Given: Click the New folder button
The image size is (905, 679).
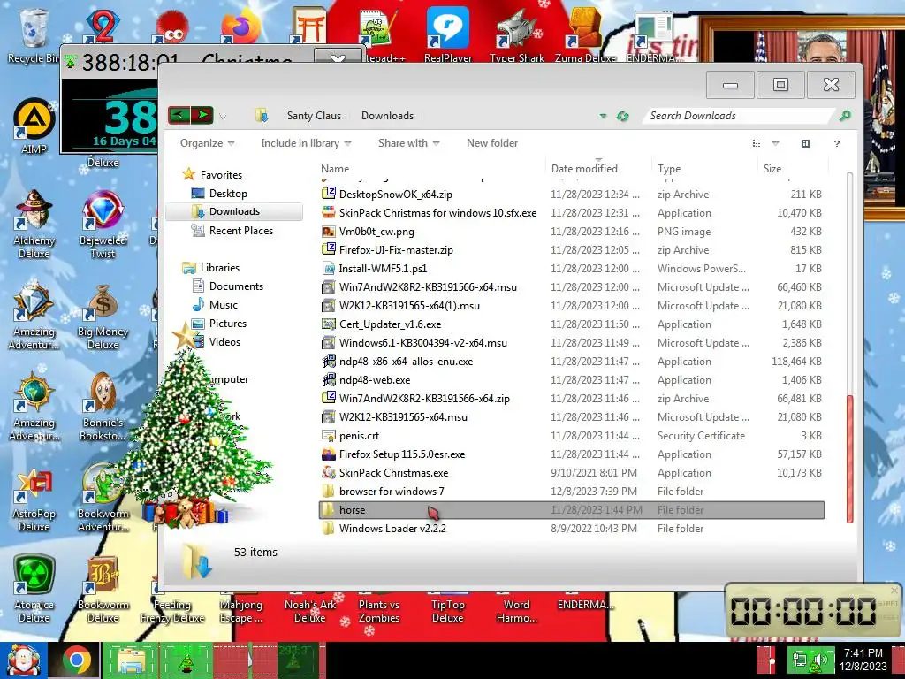Looking at the screenshot, I should (x=491, y=143).
